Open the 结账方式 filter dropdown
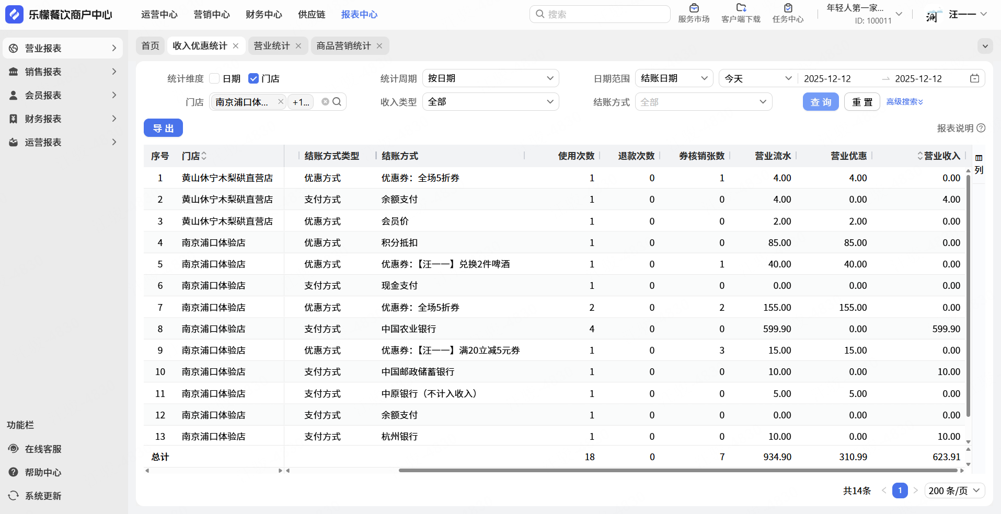Image resolution: width=1001 pixels, height=514 pixels. [703, 102]
